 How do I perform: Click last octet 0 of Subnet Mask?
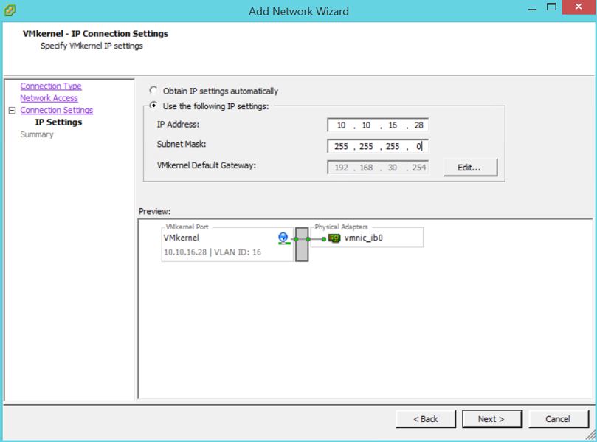[x=418, y=146]
